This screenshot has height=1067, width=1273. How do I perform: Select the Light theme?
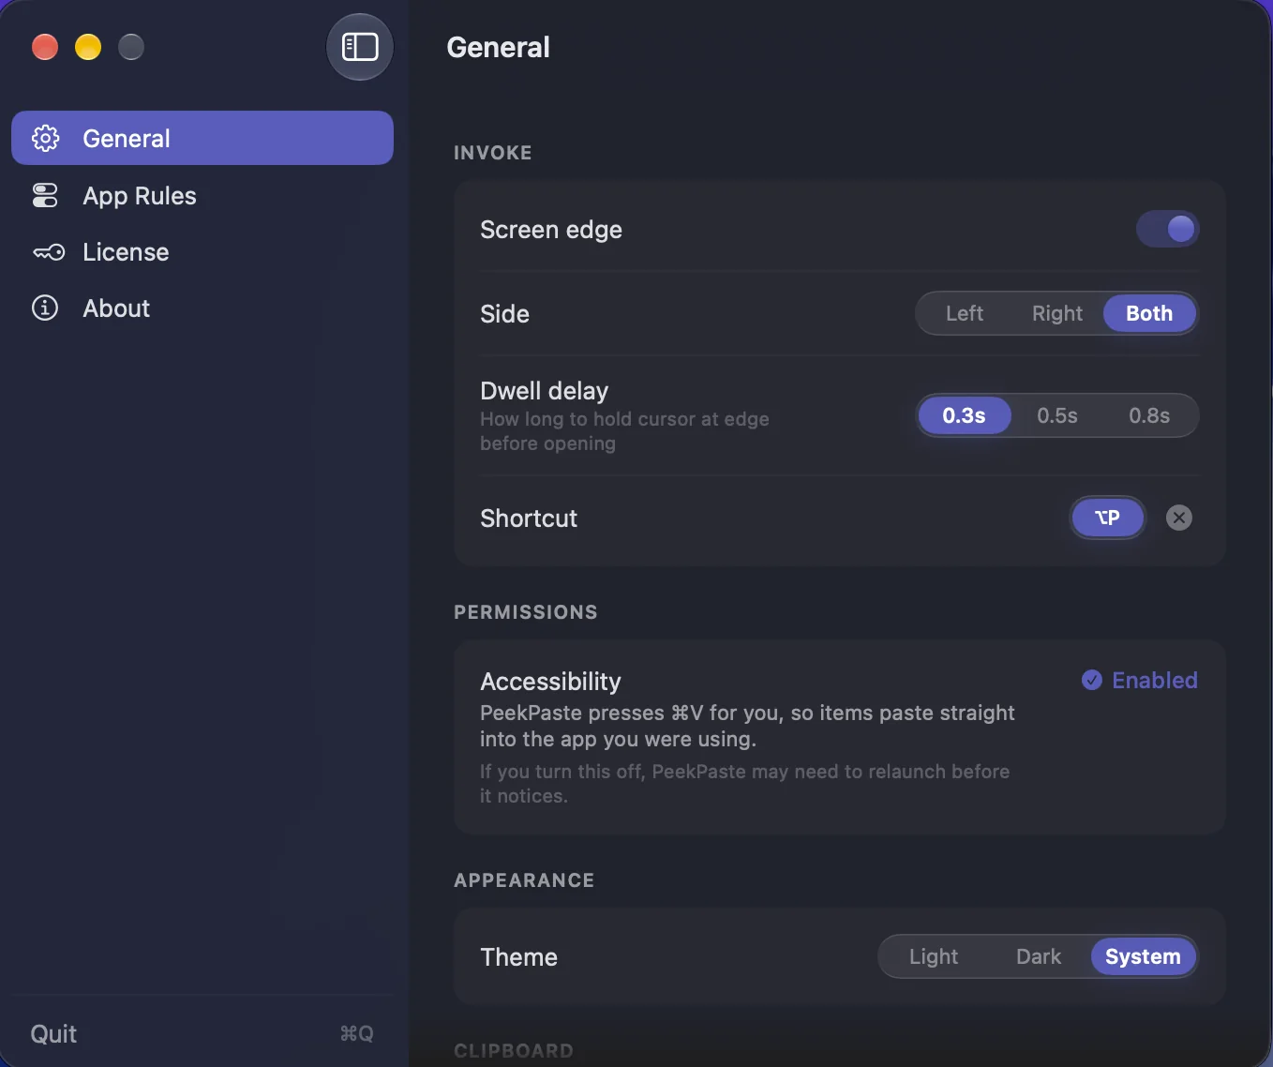[934, 956]
